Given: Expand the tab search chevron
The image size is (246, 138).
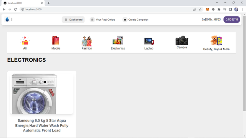Looking at the screenshot, I should click(217, 3).
